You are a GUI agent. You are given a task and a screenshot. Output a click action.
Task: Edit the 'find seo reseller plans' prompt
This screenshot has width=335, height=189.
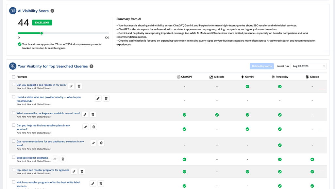click(x=86, y=127)
